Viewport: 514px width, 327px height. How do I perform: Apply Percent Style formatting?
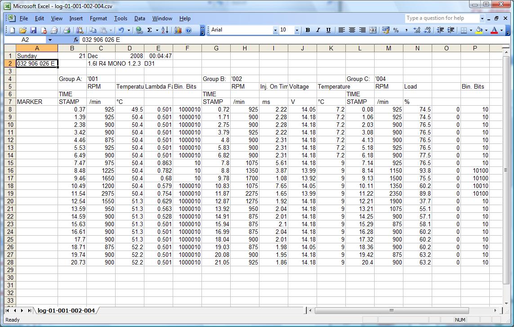(396, 30)
